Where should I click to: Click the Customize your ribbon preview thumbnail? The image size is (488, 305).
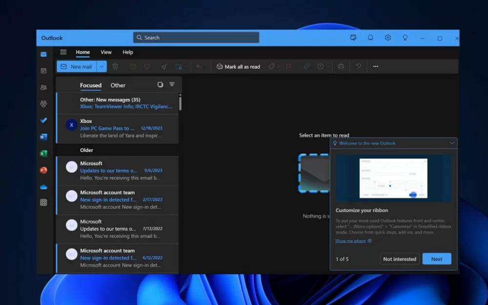tap(393, 178)
